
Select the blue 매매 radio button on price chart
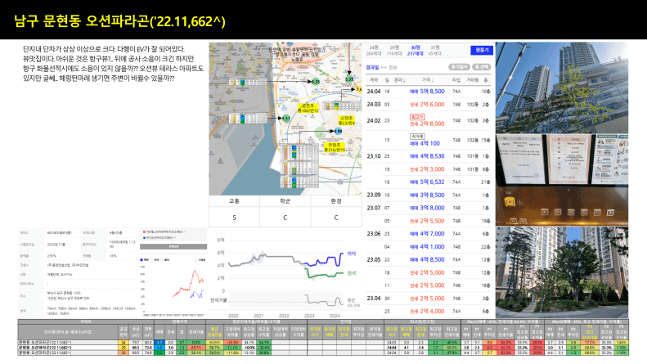coord(142,260)
